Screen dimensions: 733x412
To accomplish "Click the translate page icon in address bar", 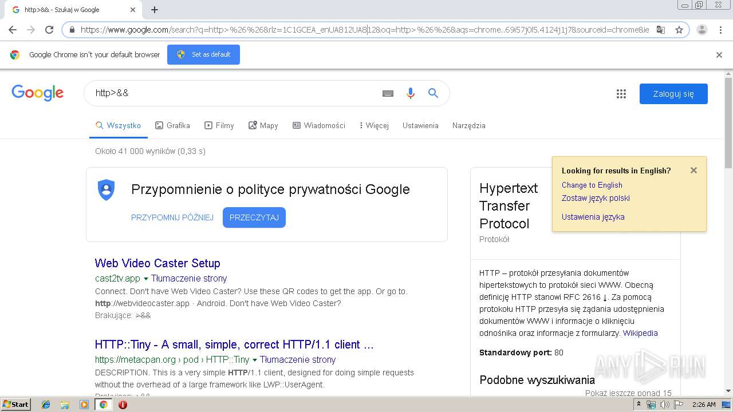I will 661,30.
